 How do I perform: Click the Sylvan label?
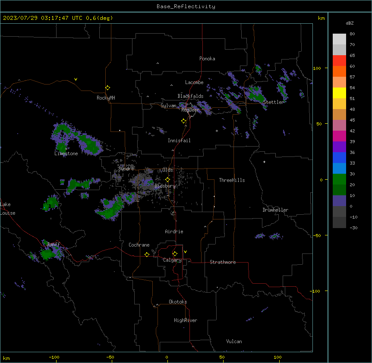[x=168, y=106]
